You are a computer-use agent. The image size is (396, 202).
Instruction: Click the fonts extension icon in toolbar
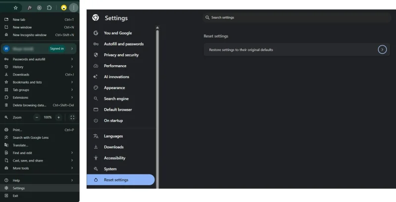tap(30, 8)
